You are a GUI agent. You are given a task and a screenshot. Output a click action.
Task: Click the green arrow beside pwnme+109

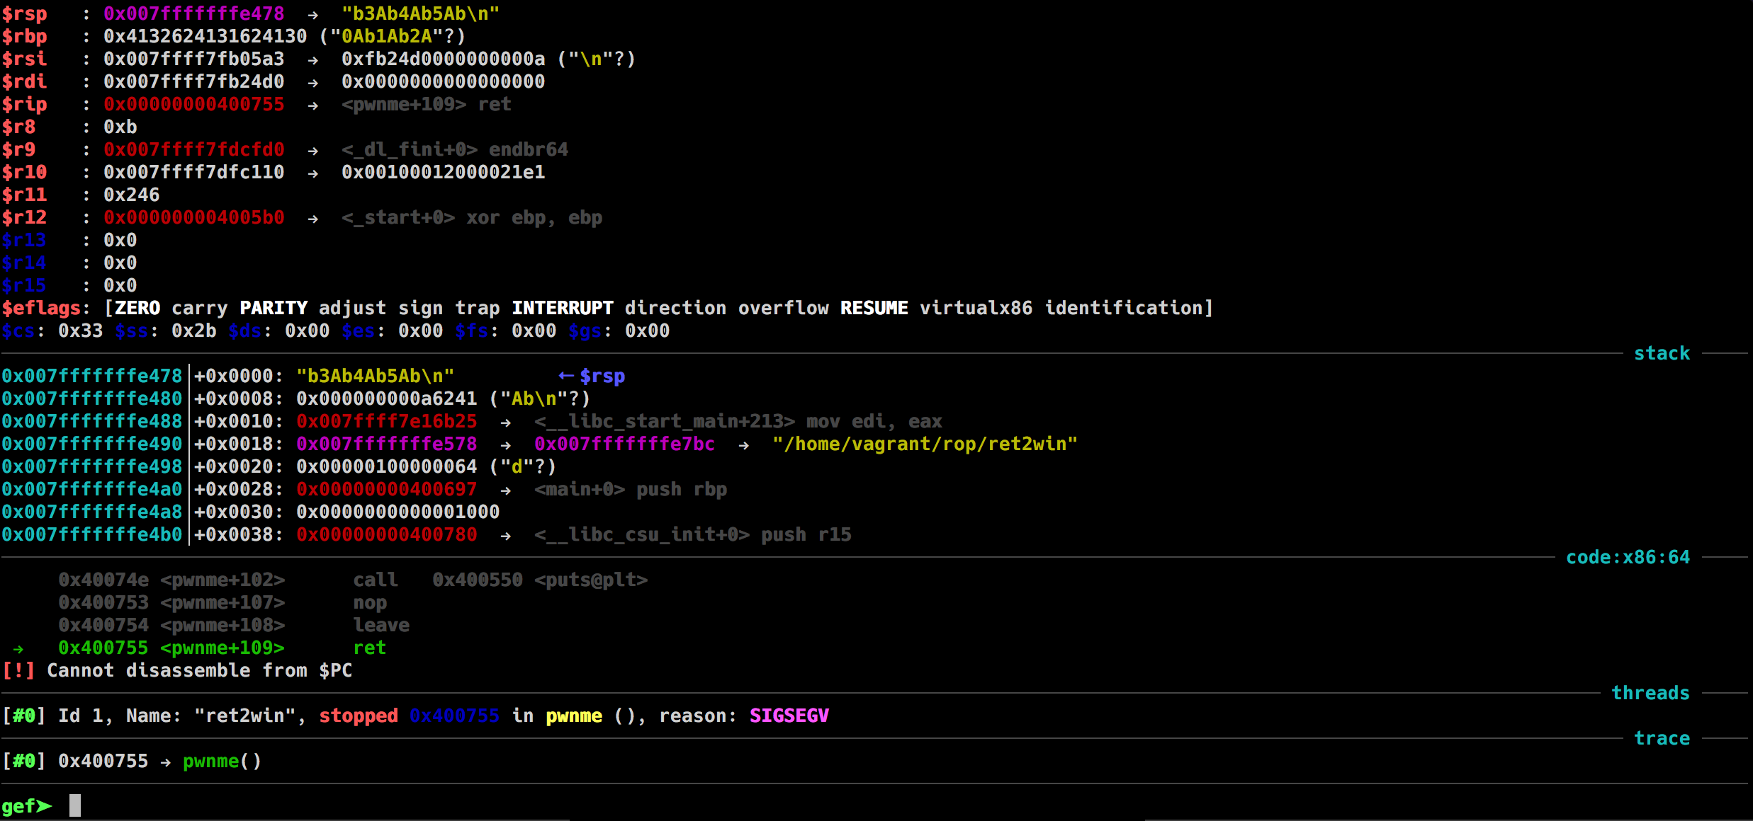click(18, 648)
